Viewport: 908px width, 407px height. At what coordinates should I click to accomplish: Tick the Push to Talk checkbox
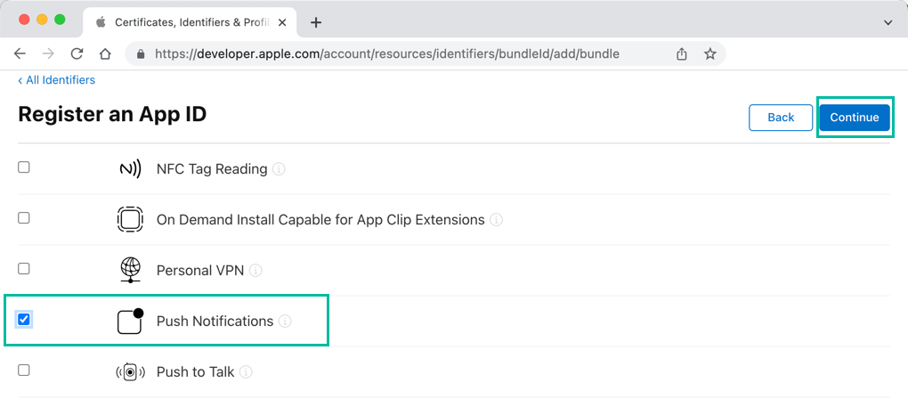24,370
